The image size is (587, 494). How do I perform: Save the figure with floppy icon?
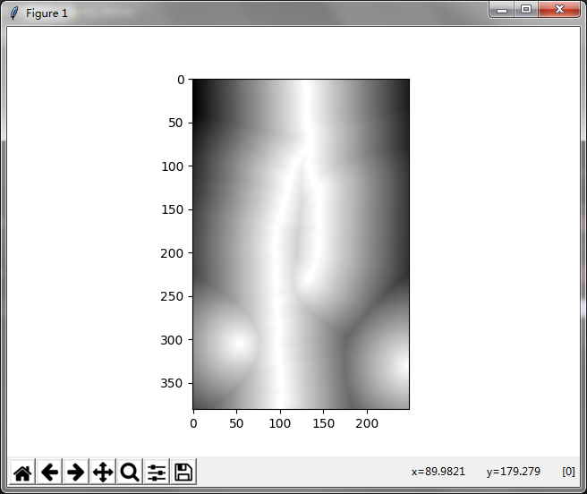[x=183, y=472]
